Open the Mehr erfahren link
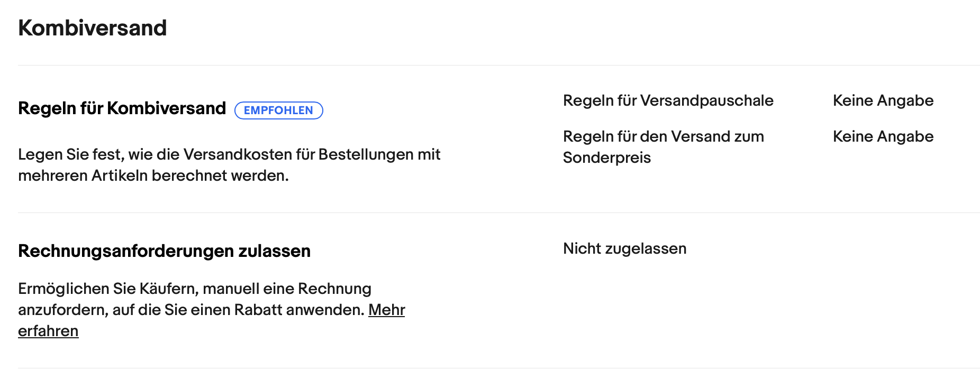 [386, 310]
